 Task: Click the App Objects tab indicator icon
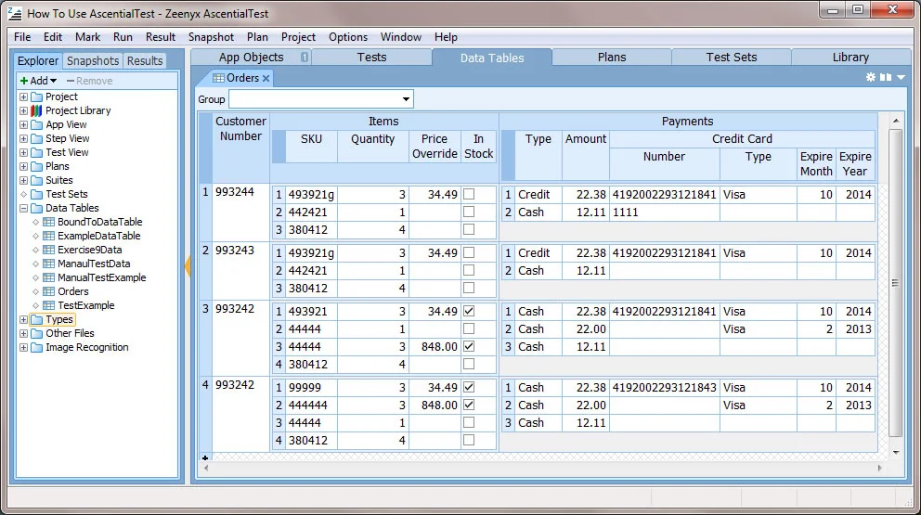pyautogui.click(x=305, y=57)
